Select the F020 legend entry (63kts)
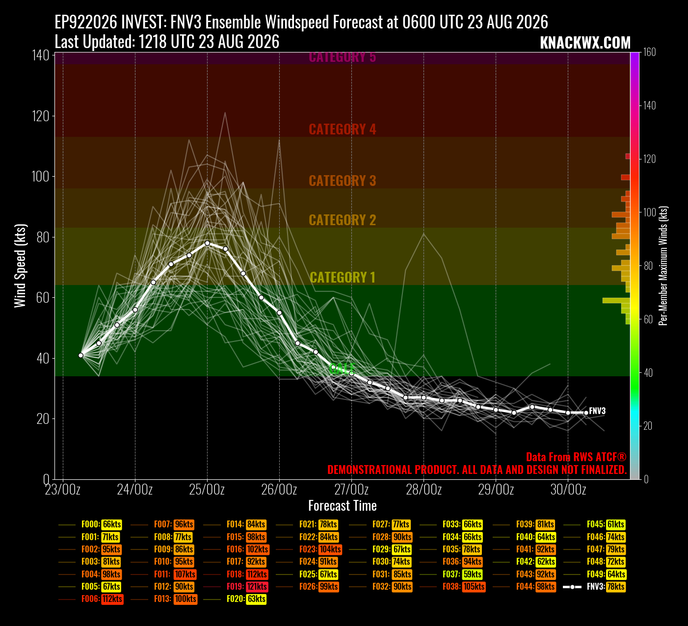The image size is (688, 626). coord(236,599)
